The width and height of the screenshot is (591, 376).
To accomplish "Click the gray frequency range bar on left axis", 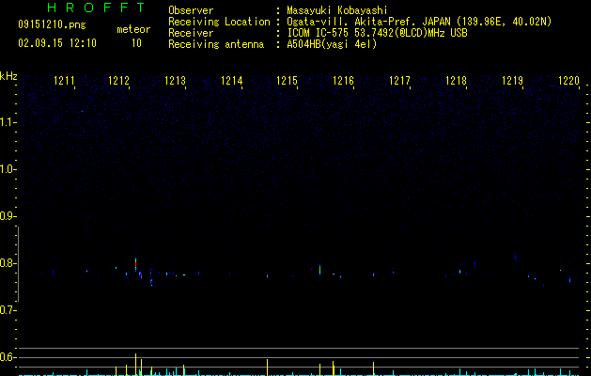I will pyautogui.click(x=18, y=264).
